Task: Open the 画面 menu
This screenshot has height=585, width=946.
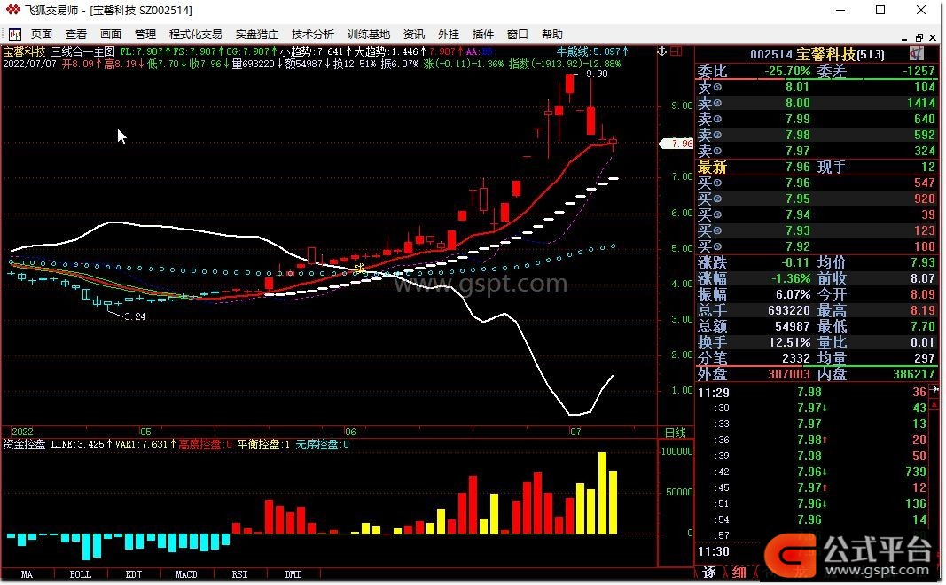Action: click(111, 35)
